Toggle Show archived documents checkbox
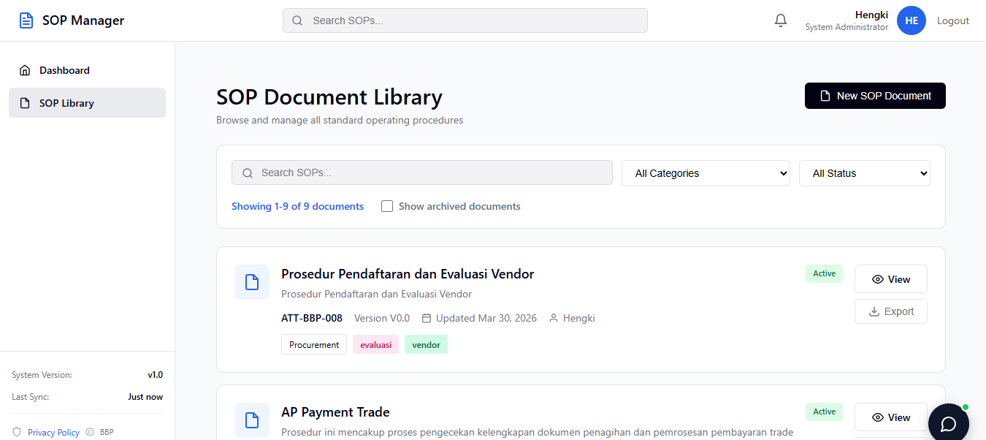 pos(387,206)
